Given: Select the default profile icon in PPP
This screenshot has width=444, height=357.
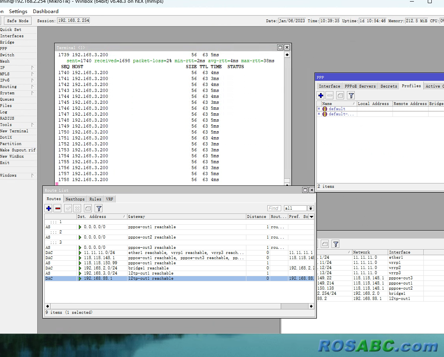Looking at the screenshot, I should click(x=325, y=109).
